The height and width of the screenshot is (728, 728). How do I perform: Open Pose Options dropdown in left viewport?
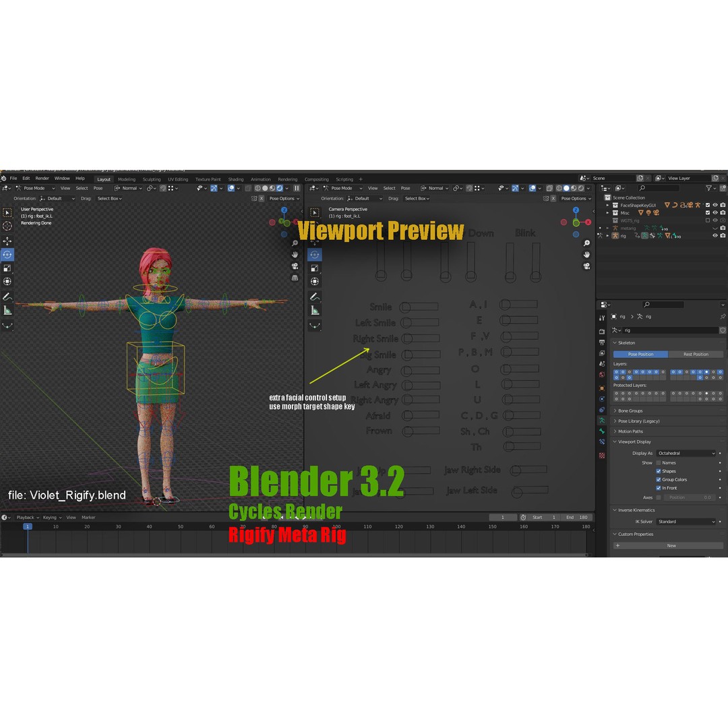[284, 198]
